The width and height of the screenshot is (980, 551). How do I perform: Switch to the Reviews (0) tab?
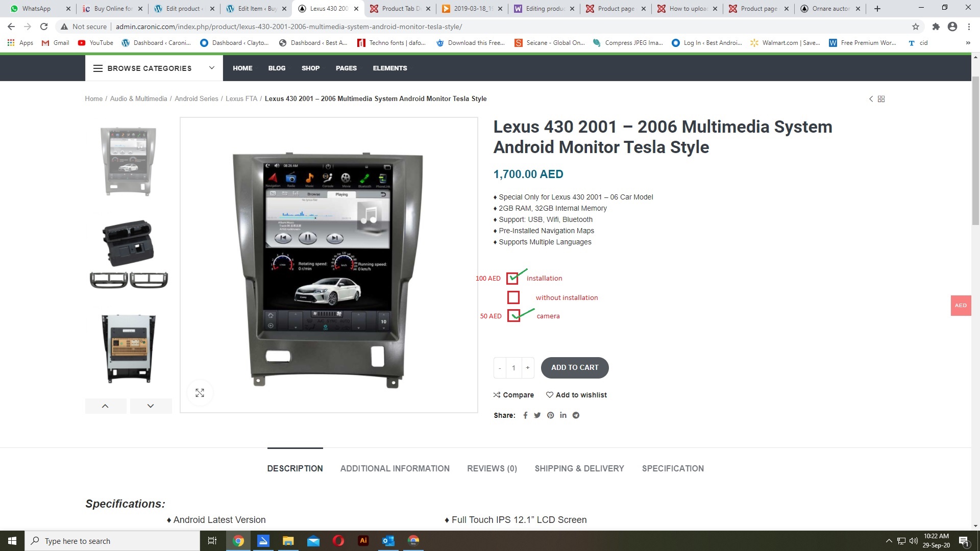pyautogui.click(x=492, y=468)
